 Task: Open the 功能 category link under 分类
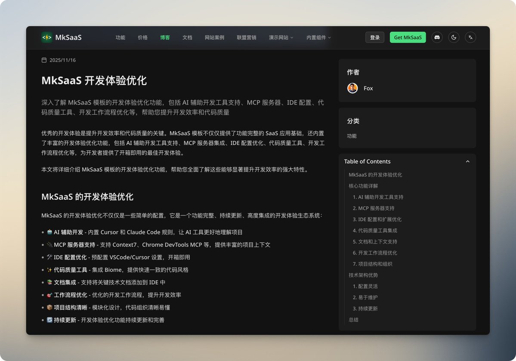click(352, 136)
